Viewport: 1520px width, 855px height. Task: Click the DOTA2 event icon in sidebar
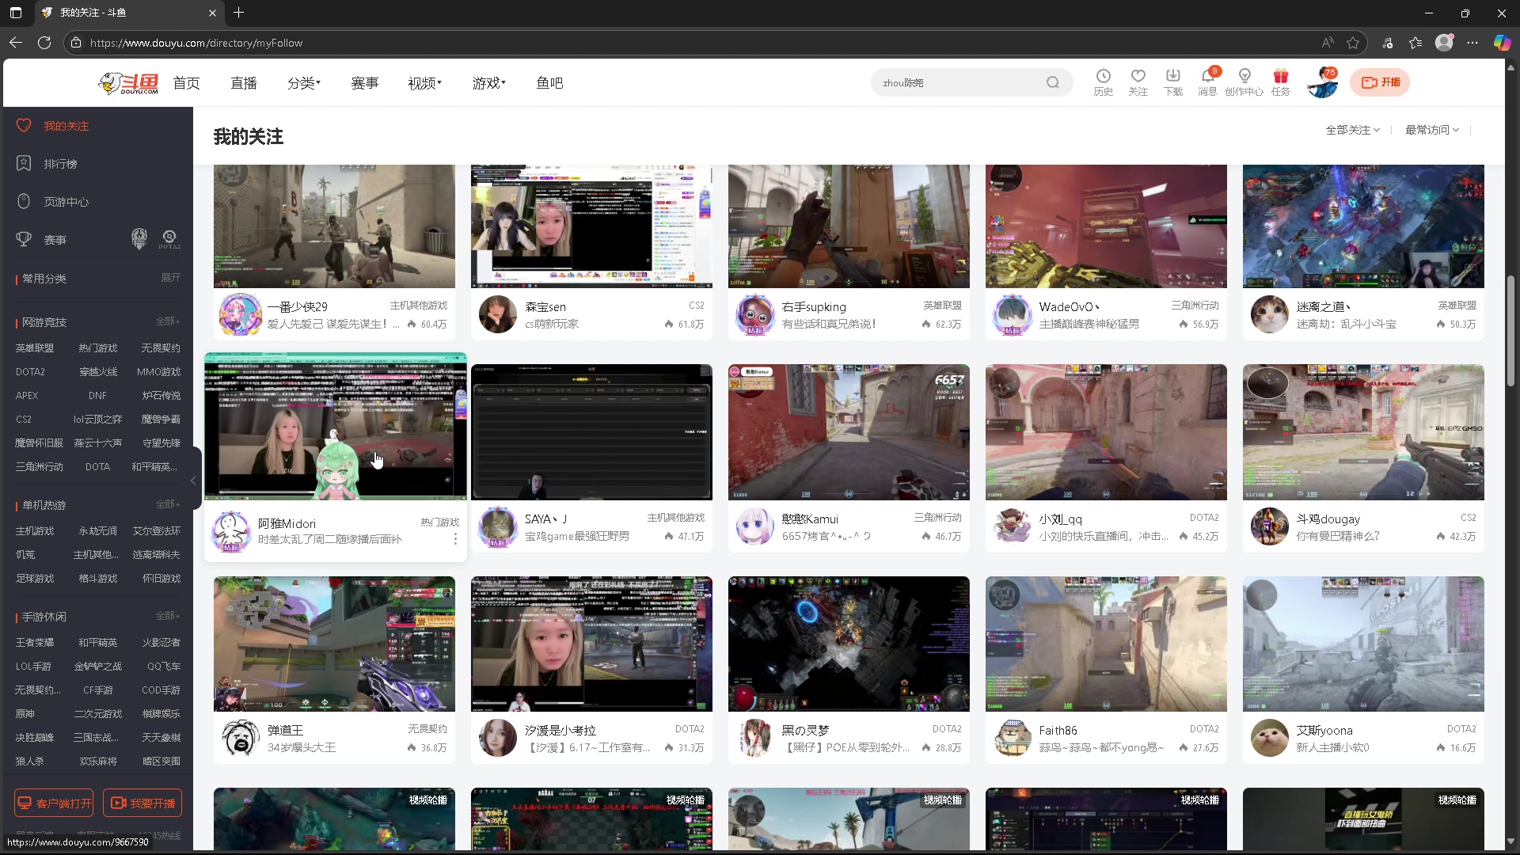169,239
